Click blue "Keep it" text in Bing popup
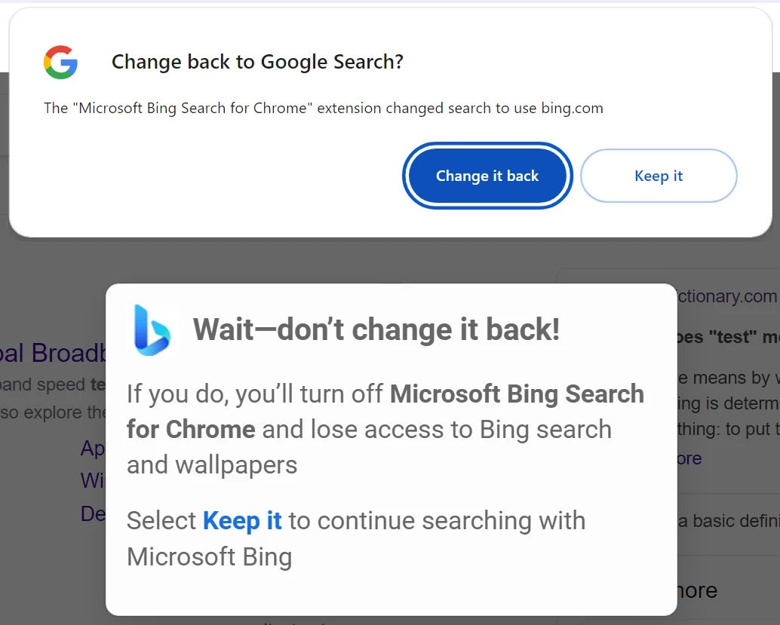This screenshot has height=625, width=780. pos(242,521)
